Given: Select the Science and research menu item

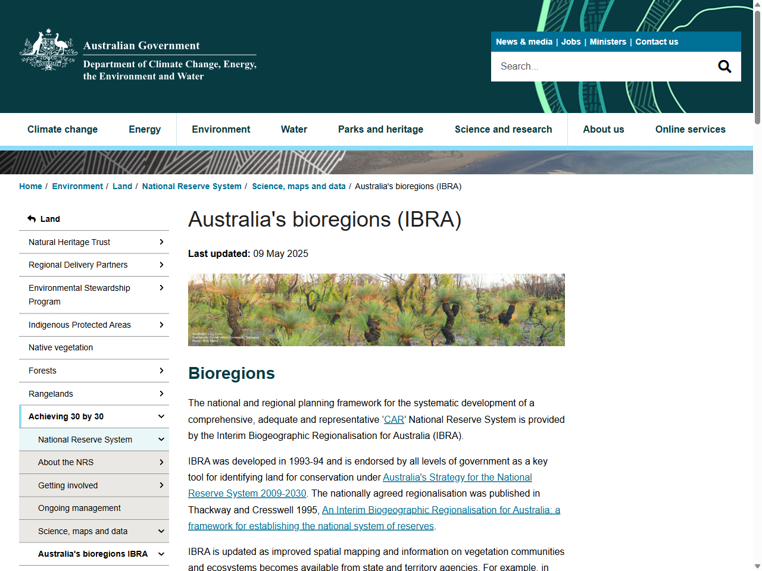Looking at the screenshot, I should point(503,129).
